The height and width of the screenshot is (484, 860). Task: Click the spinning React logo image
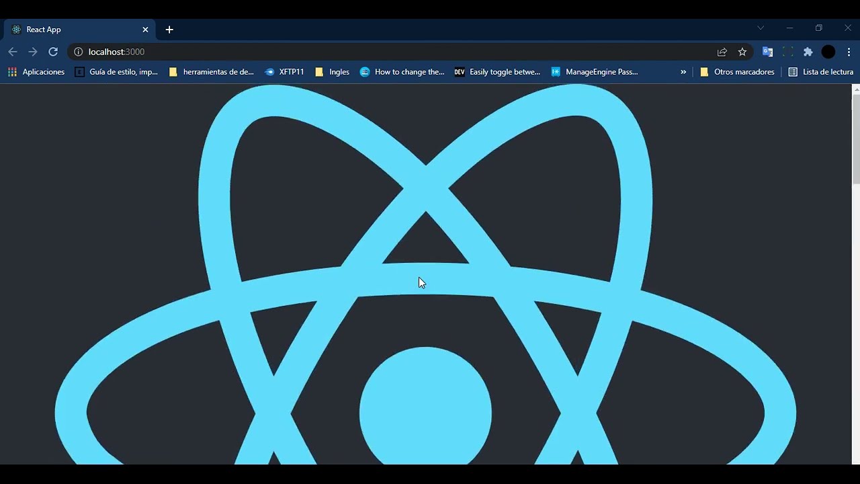click(x=425, y=274)
